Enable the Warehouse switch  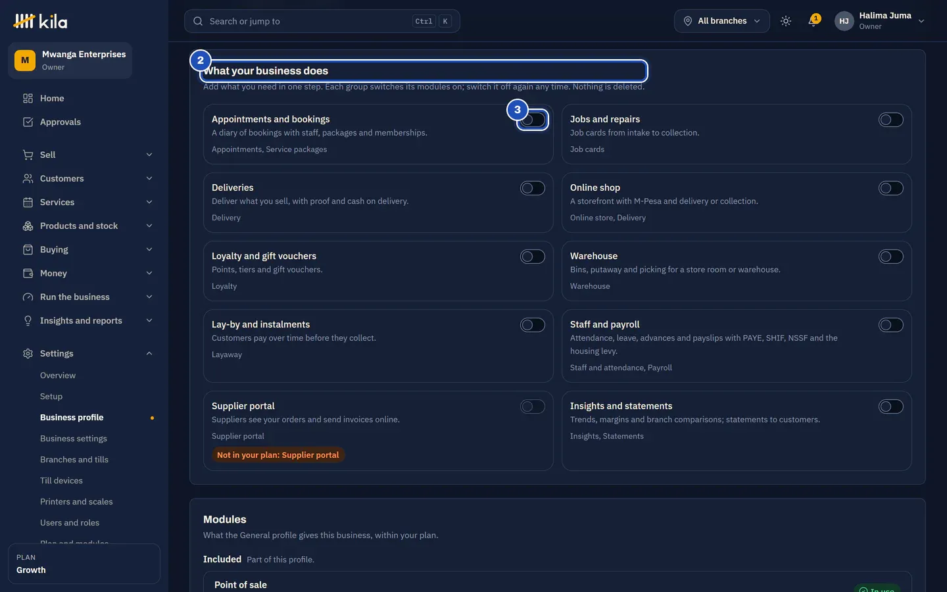(x=891, y=257)
